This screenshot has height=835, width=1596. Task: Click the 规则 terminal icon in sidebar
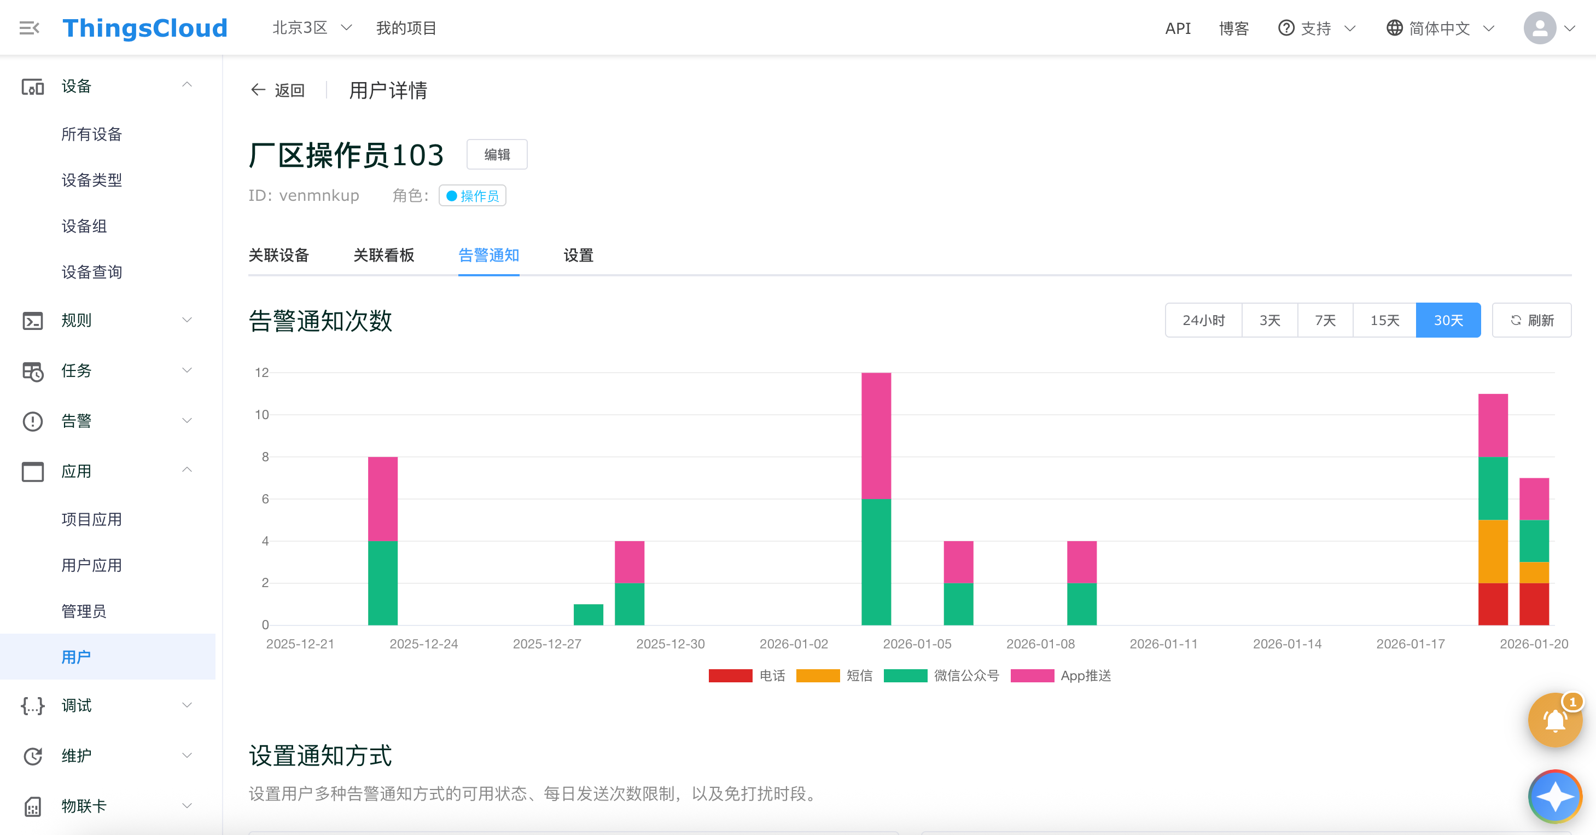(x=32, y=321)
